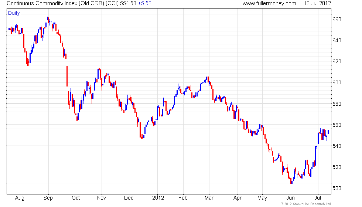362x207 pixels.
Task: Click the early June low candle near 503
Action: 291,181
